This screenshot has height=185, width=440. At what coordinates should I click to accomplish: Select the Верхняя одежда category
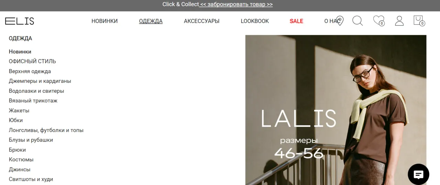pos(30,71)
